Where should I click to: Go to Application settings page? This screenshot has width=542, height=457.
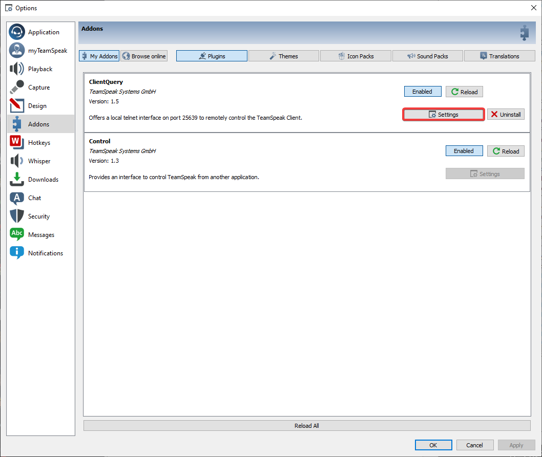(x=41, y=32)
